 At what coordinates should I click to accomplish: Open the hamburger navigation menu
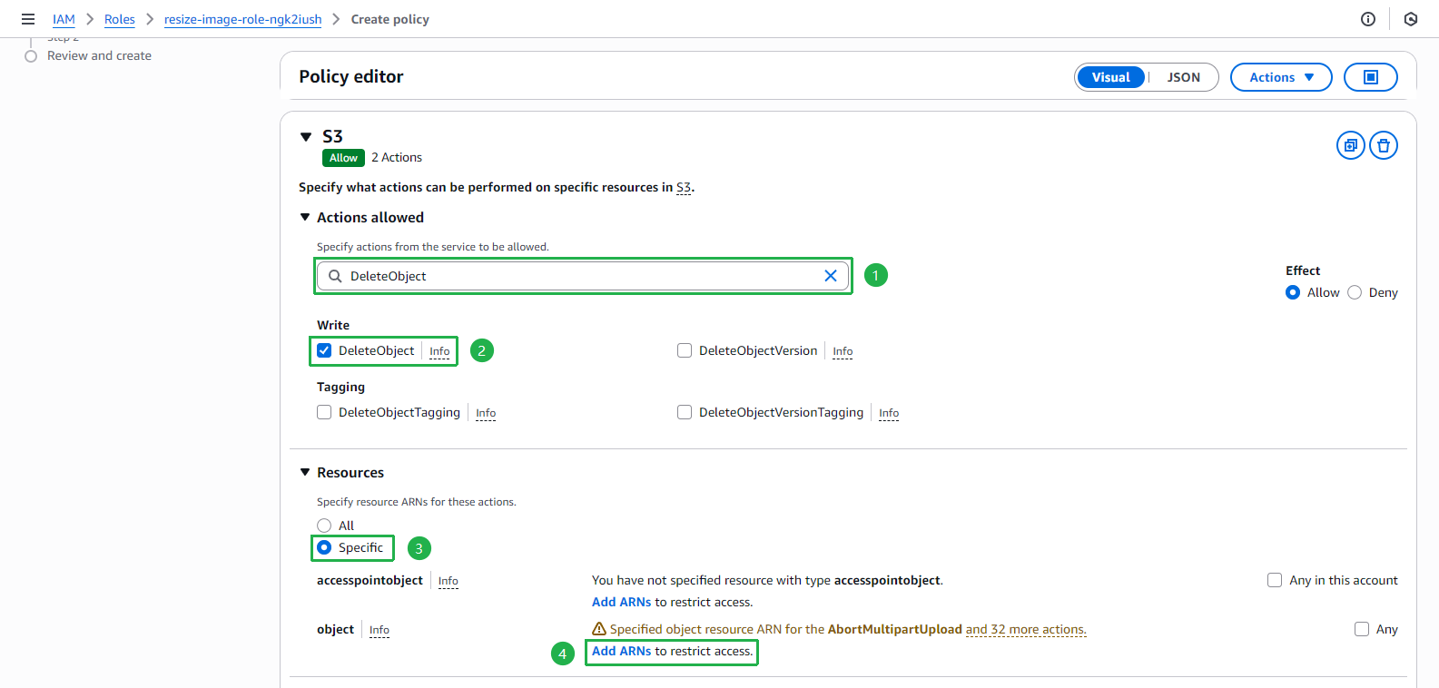point(28,19)
